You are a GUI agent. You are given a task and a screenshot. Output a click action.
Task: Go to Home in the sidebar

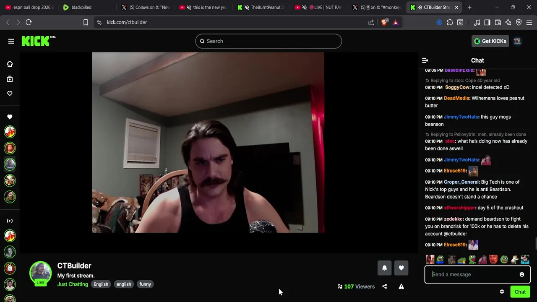click(x=10, y=64)
